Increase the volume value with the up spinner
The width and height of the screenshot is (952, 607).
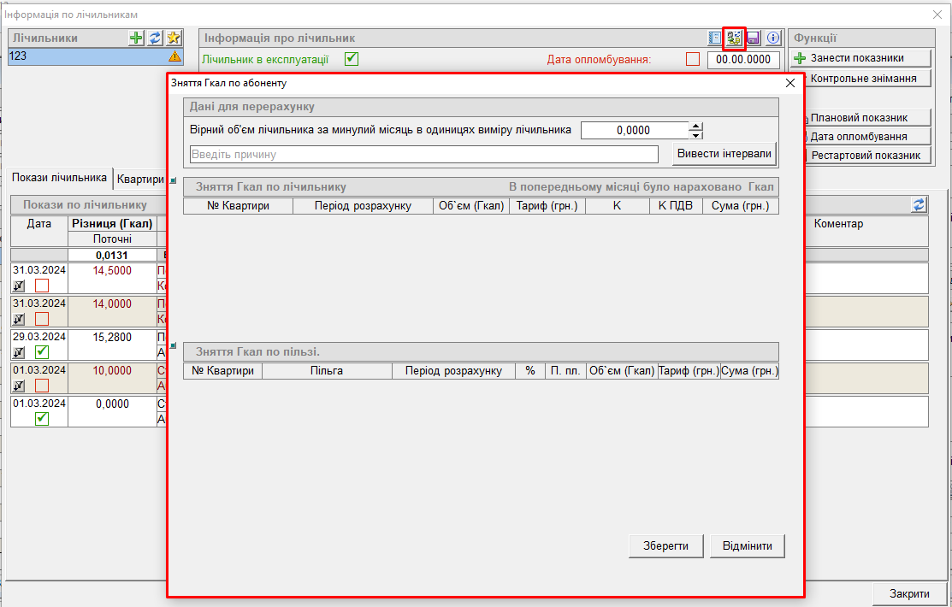coord(696,126)
